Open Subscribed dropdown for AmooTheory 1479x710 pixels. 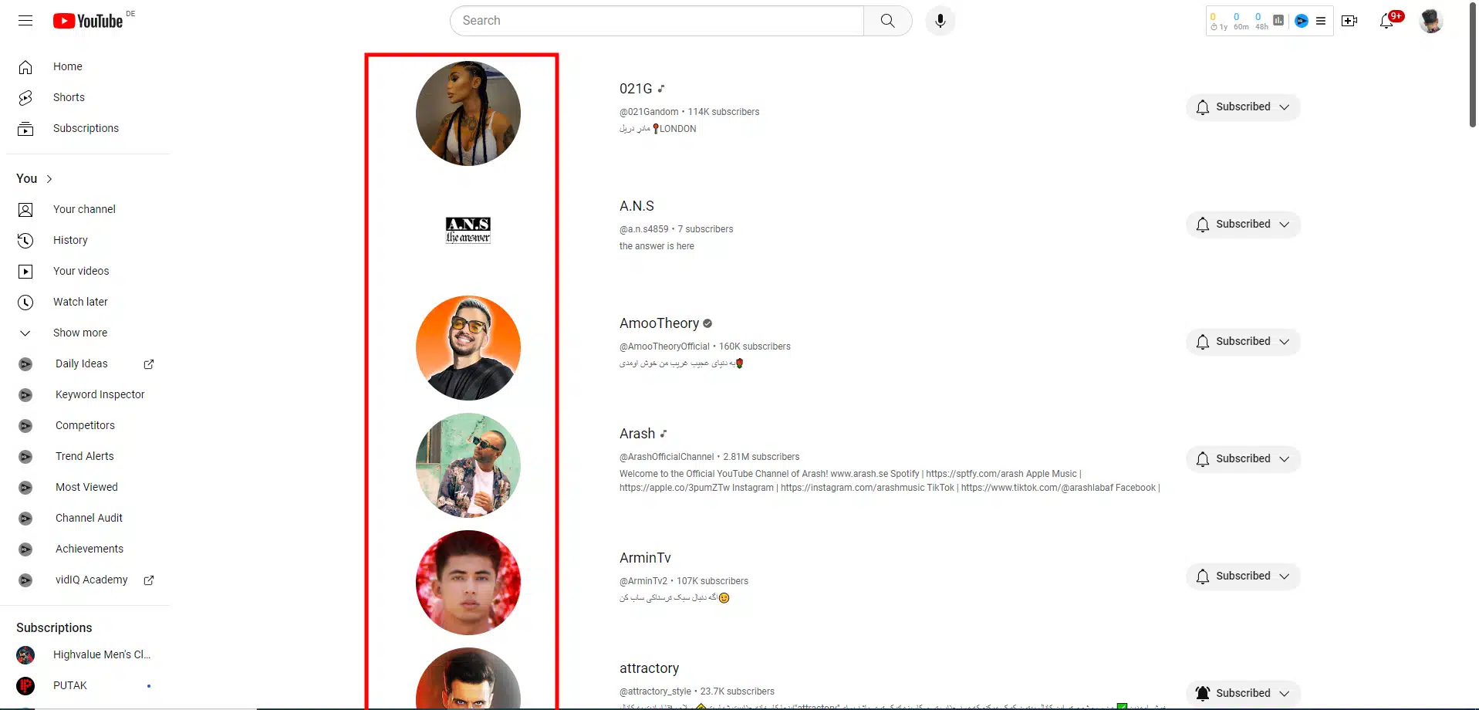point(1242,342)
